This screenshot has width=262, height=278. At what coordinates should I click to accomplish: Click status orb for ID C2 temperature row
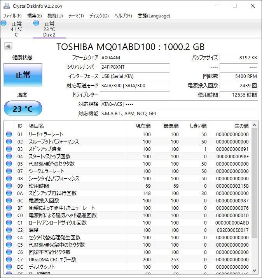9,230
